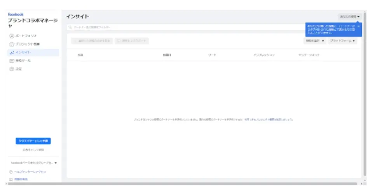
Task: Select インサイト in the sidebar menu
Action: pyautogui.click(x=33, y=52)
